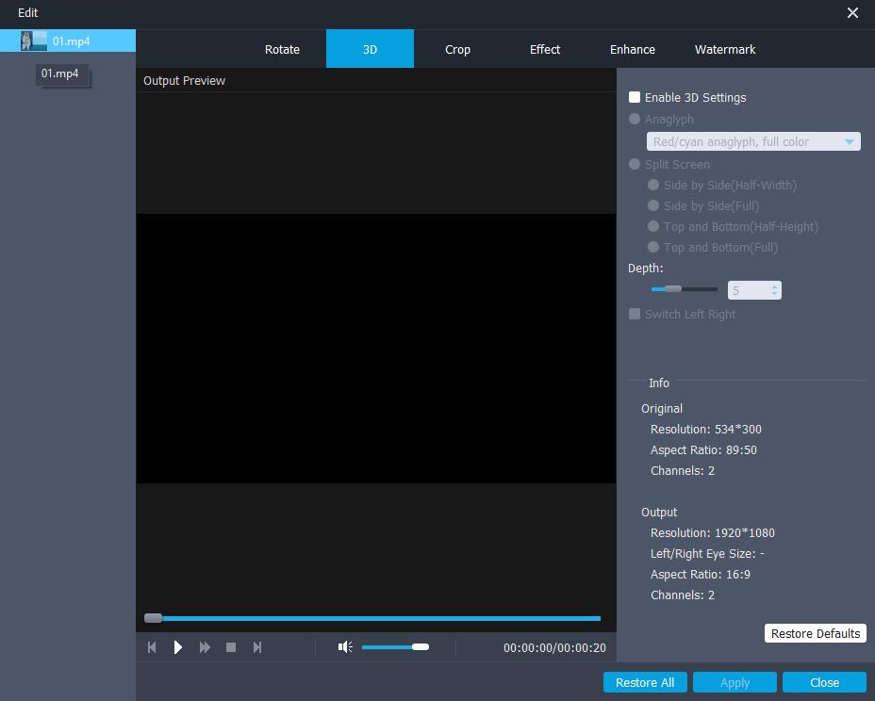Image resolution: width=875 pixels, height=701 pixels.
Task: Click Original Resolution: 534*300 text
Action: [x=706, y=429]
